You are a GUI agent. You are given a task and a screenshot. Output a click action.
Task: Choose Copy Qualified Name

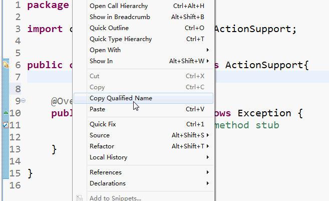point(121,98)
